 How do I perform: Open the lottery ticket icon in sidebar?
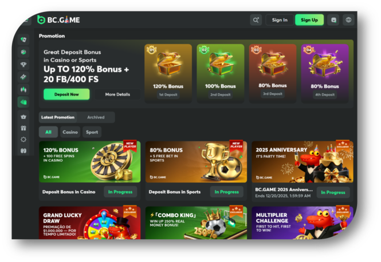point(23,77)
